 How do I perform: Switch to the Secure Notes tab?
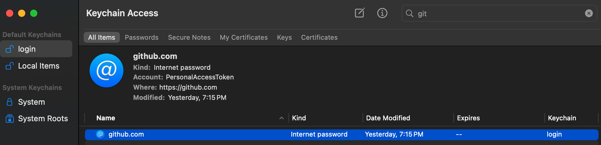click(189, 37)
